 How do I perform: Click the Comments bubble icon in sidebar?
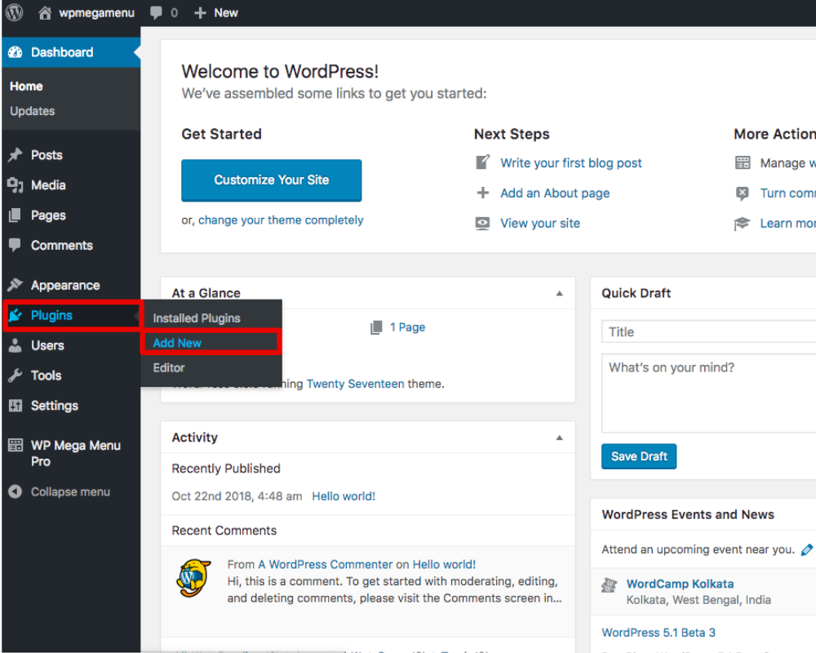pos(15,245)
